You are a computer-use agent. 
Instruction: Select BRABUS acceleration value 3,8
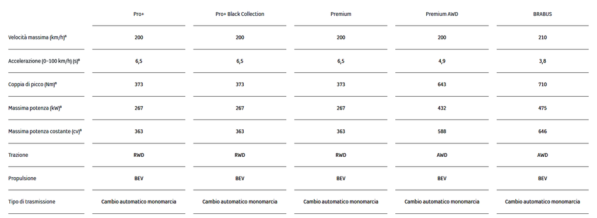[x=543, y=61]
